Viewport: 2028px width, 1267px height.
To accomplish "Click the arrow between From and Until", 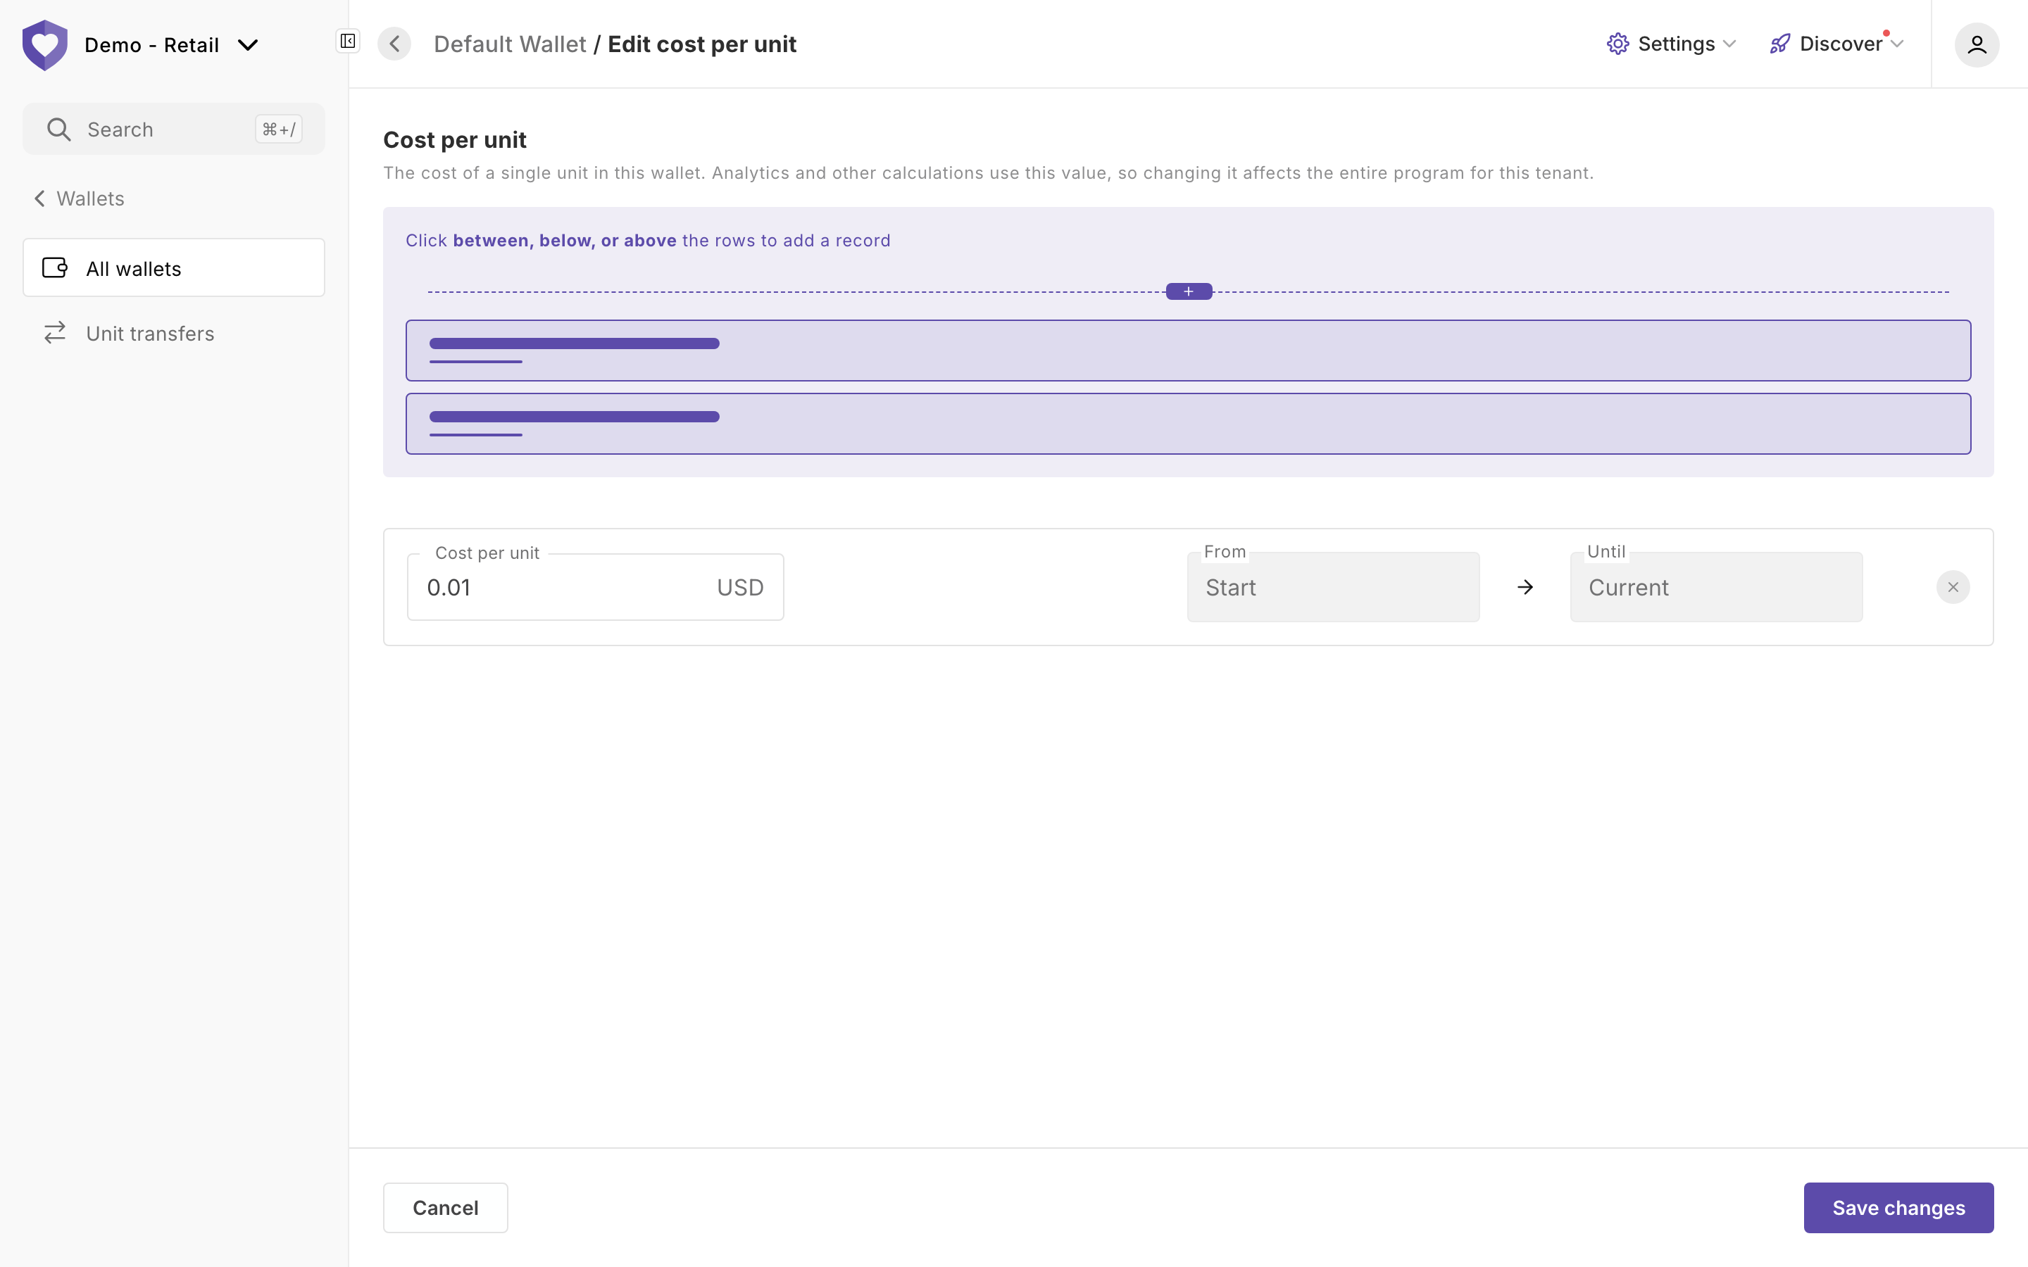I will coord(1525,588).
